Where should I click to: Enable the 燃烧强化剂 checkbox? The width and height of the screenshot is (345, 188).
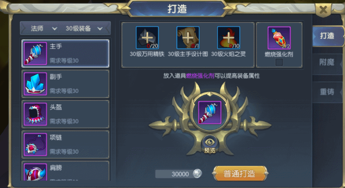click(x=279, y=62)
